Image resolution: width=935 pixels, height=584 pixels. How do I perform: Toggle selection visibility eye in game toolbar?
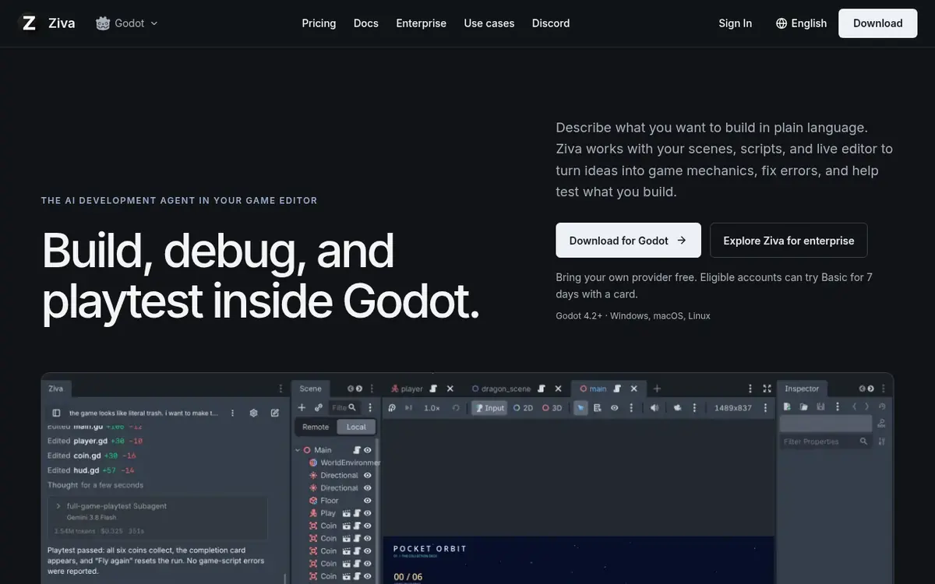coord(615,408)
